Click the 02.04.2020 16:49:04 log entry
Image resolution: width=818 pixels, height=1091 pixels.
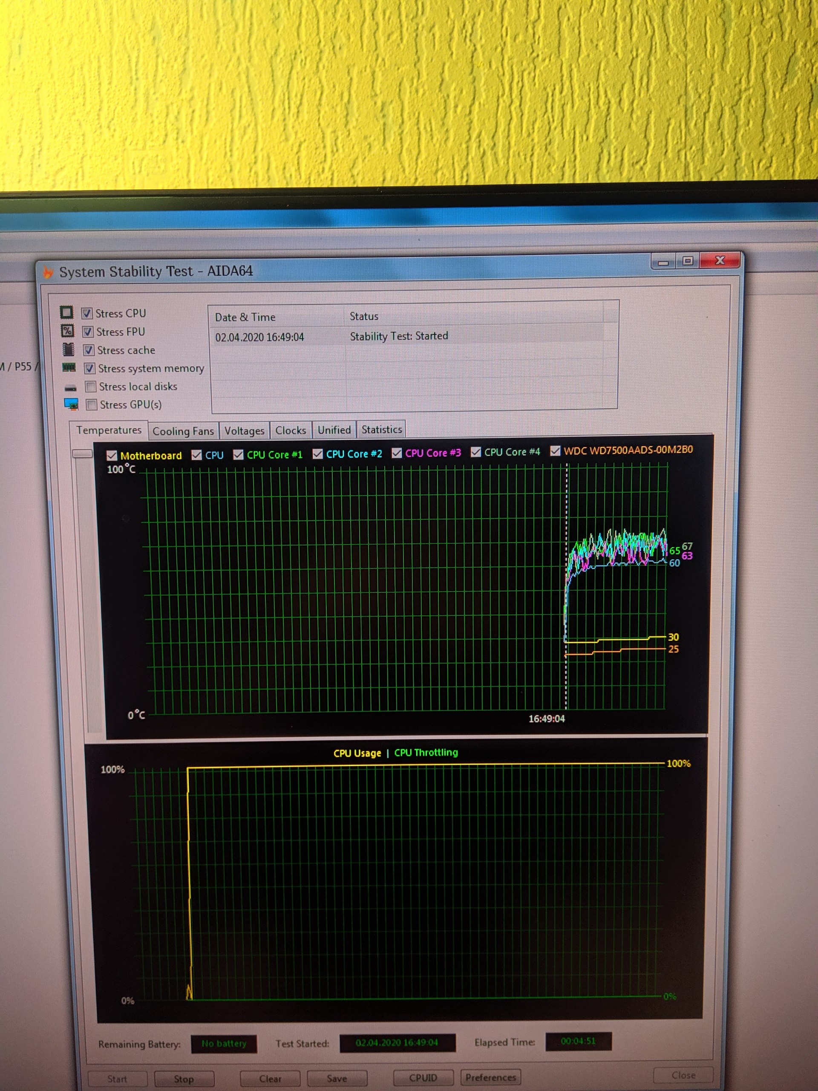259,337
